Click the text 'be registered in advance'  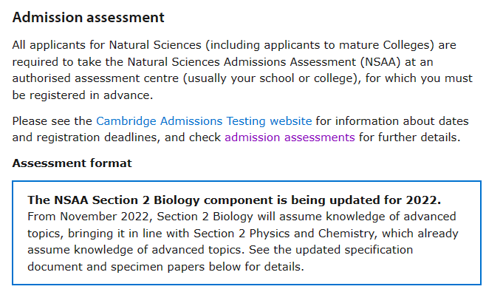coord(83,95)
